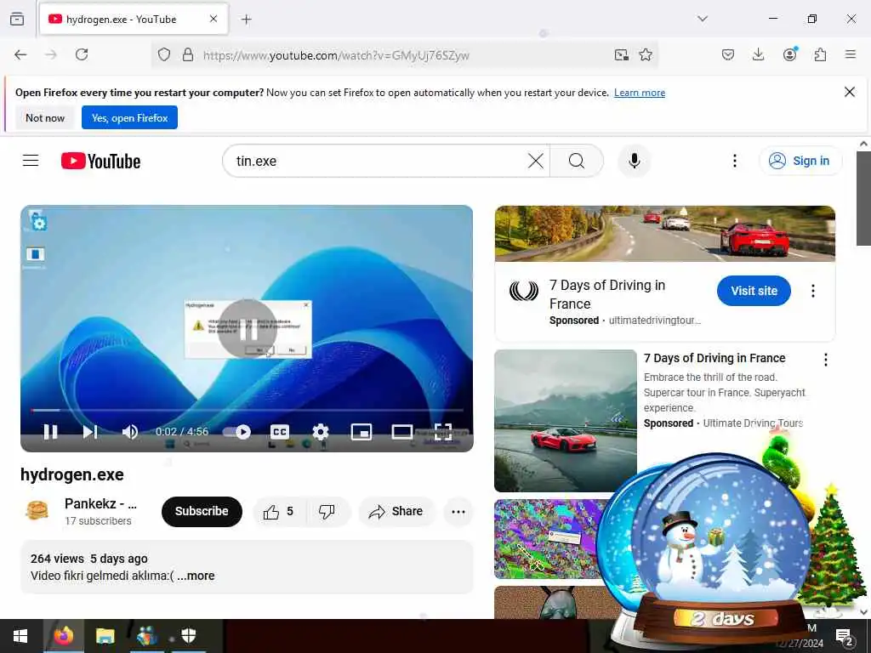Open the Windows Start menu
The height and width of the screenshot is (653, 871).
tap(20, 636)
